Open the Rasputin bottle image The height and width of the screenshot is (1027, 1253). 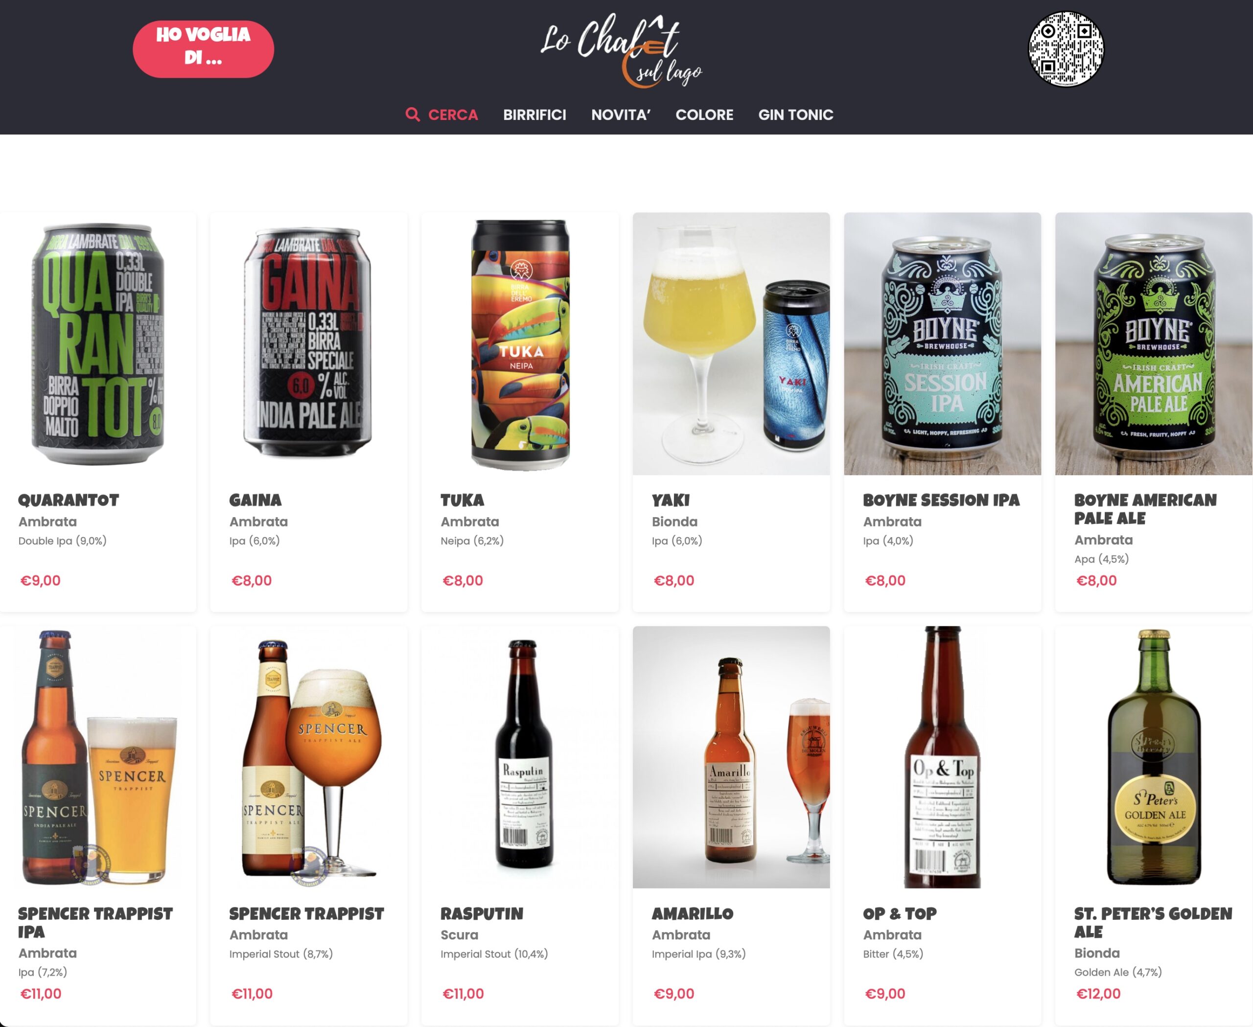pos(520,757)
